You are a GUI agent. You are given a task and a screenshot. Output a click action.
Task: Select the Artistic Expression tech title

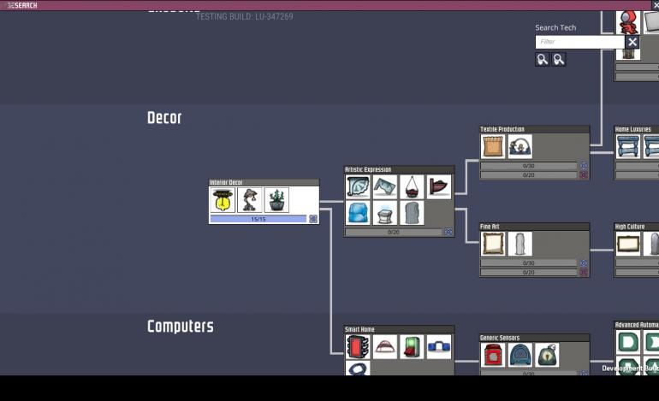click(368, 169)
